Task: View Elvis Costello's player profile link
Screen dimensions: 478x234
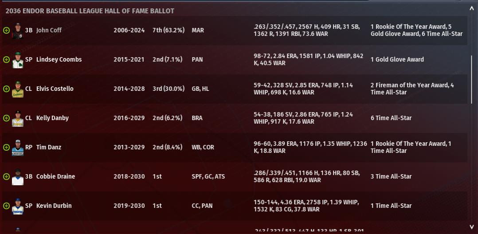Action: (x=55, y=89)
